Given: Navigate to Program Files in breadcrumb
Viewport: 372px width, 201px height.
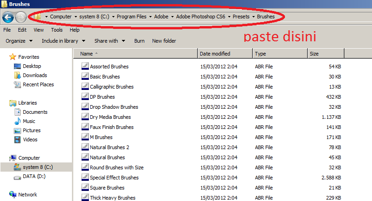Looking at the screenshot, I should pos(131,17).
